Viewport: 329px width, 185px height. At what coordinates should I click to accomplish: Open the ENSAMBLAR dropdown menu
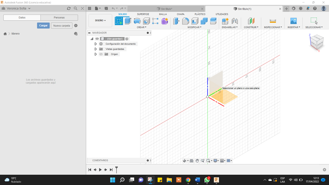229,27
